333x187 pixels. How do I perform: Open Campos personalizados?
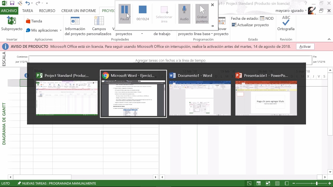tap(99, 26)
